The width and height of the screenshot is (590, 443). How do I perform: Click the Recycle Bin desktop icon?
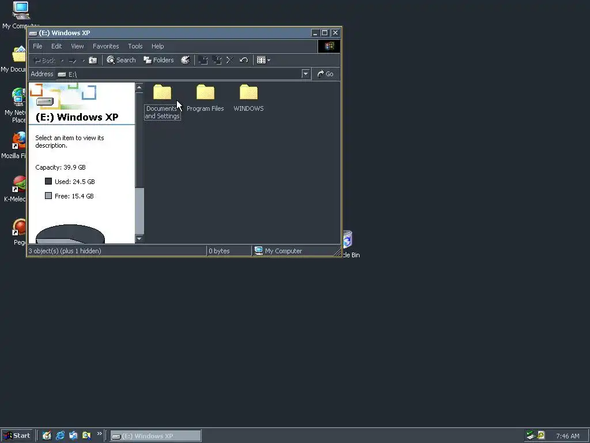(x=347, y=239)
